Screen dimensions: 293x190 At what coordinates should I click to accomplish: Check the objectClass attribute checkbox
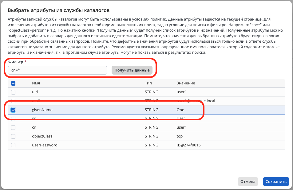coord(13,136)
